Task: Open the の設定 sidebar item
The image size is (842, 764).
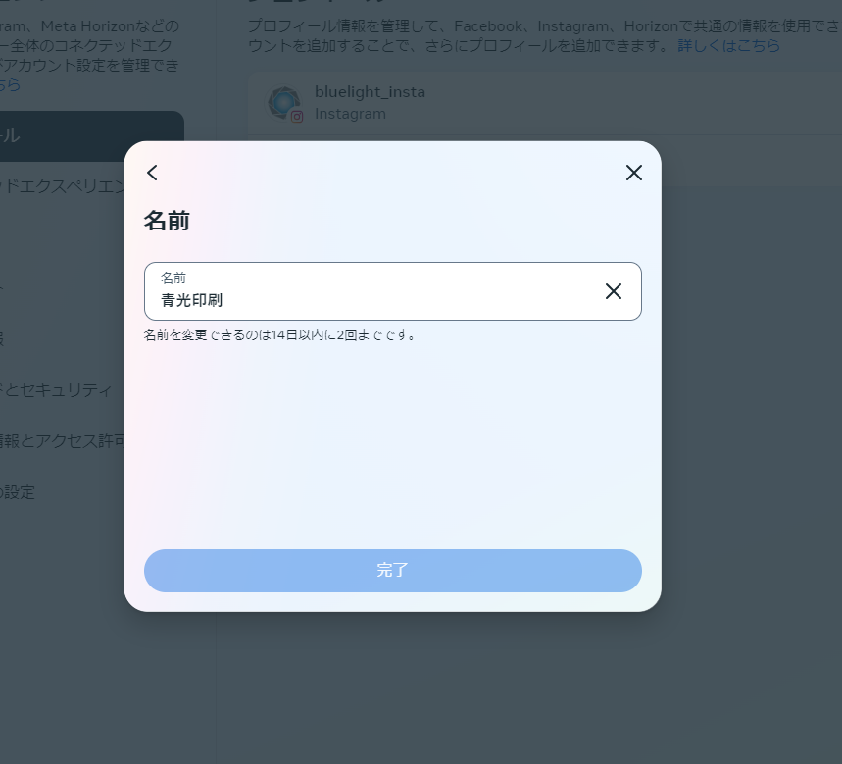Action: click(x=18, y=491)
